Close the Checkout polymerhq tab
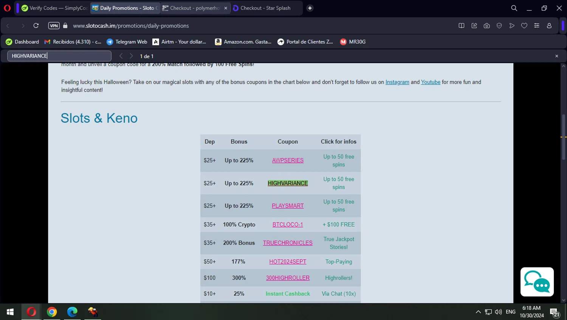 pyautogui.click(x=226, y=8)
